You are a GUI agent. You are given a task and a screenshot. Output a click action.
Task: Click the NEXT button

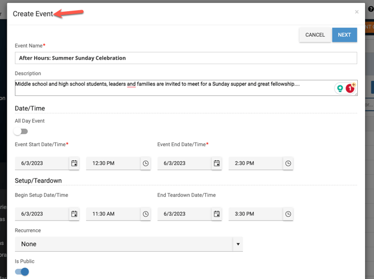tap(344, 35)
